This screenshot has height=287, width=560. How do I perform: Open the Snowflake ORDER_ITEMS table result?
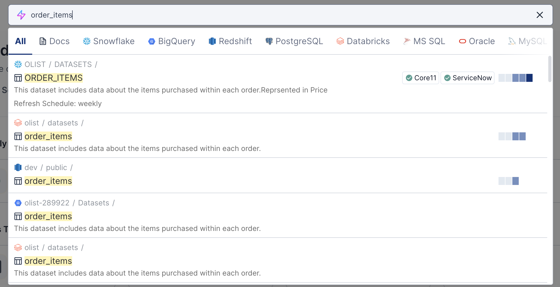[x=53, y=78]
